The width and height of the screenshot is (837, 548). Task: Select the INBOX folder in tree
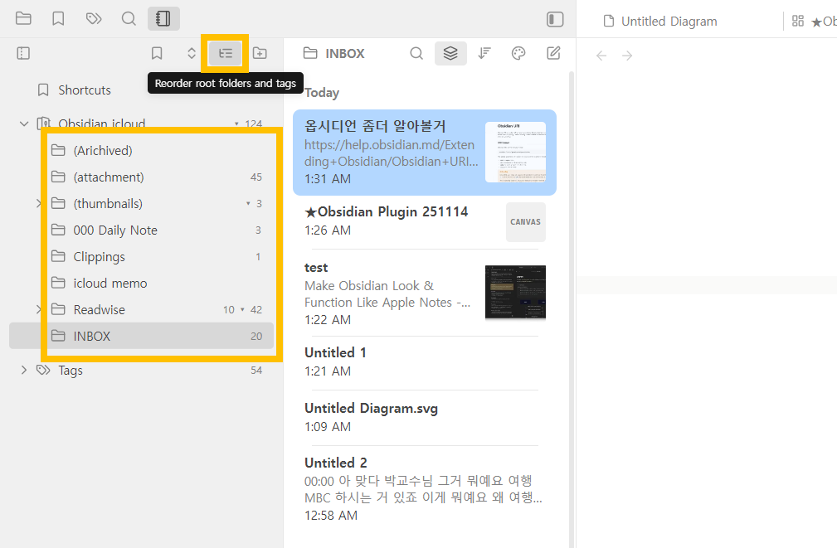pyautogui.click(x=142, y=336)
